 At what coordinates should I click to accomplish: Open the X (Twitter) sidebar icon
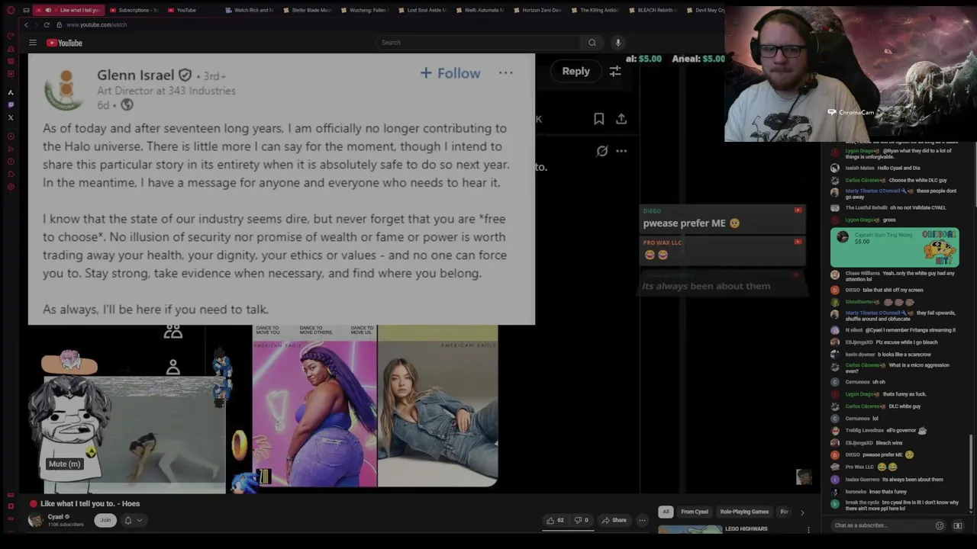coord(11,117)
